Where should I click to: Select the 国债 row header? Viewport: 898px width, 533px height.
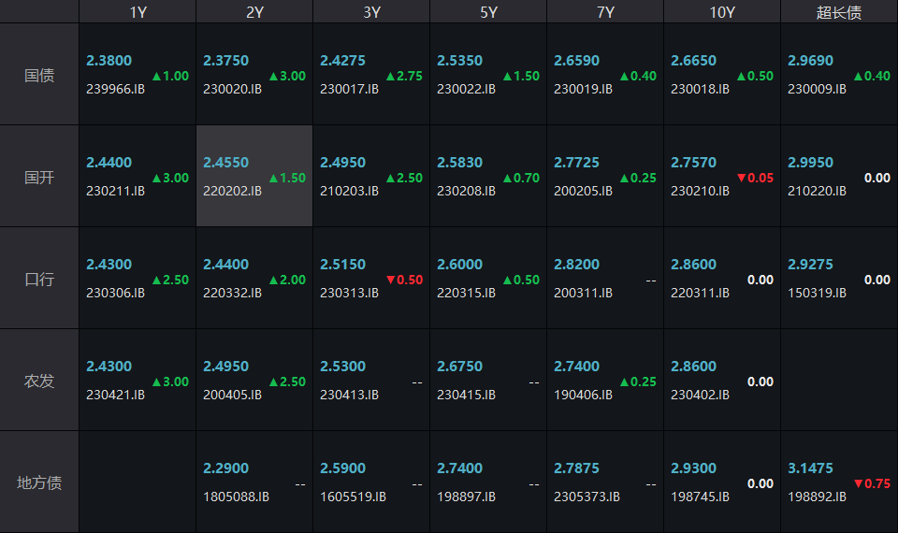(x=39, y=75)
